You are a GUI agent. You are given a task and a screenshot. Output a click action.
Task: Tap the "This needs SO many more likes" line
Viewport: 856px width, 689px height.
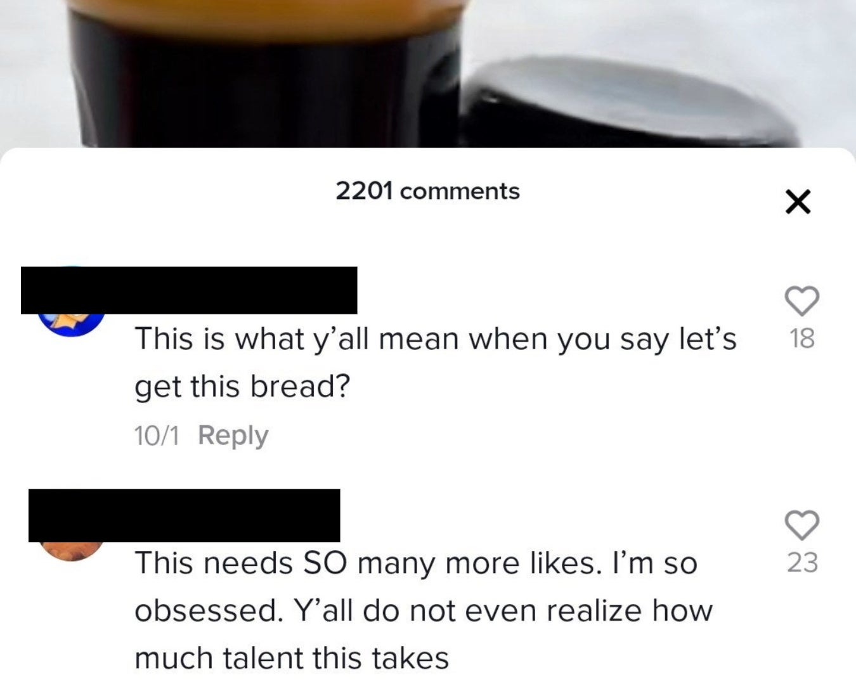tap(416, 563)
